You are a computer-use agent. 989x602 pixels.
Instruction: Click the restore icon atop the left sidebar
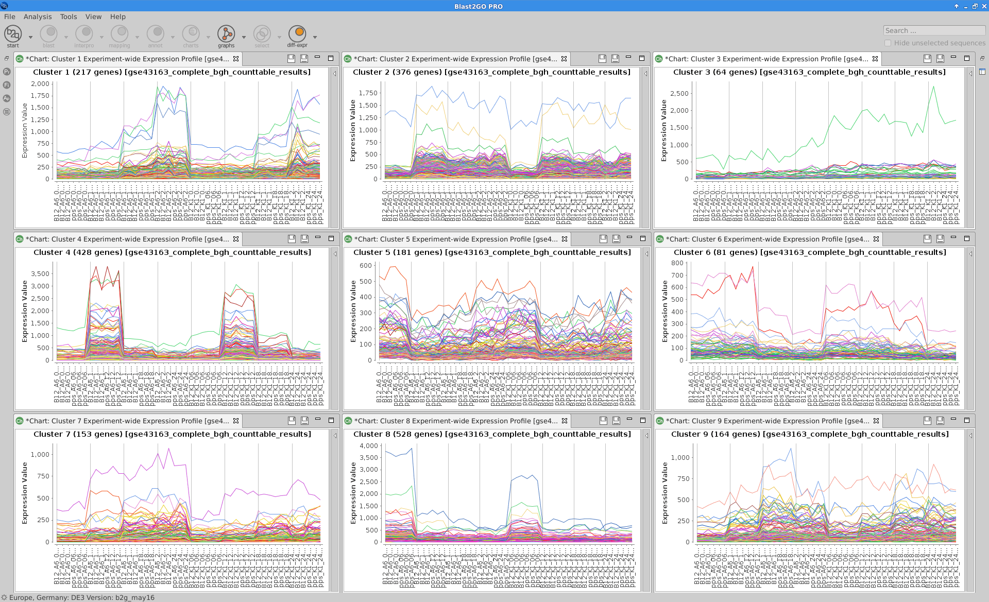point(7,58)
